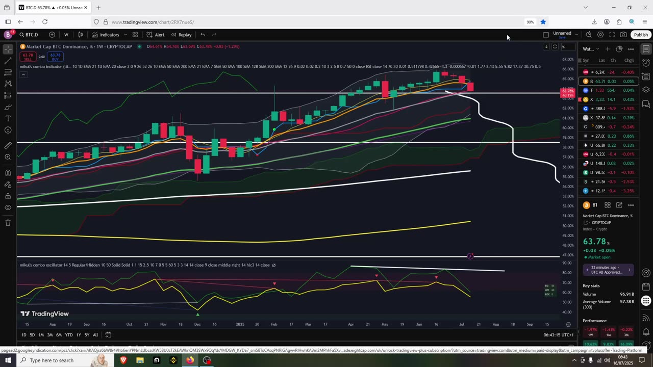Bookmark this page with star icon
The image size is (653, 367).
543,22
